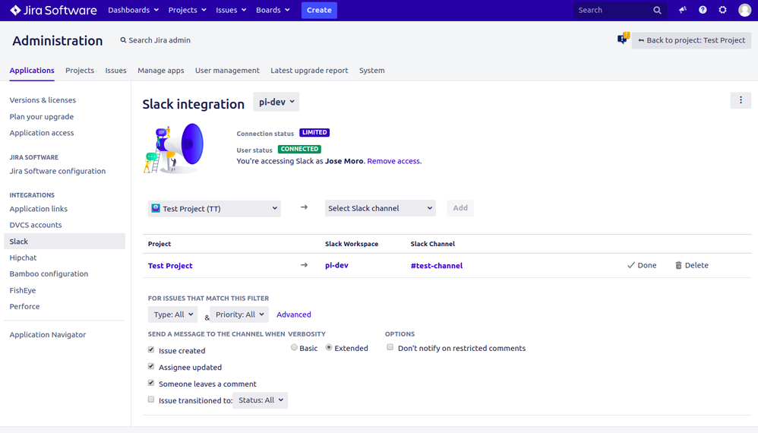Switch to the Manage apps tab
This screenshot has height=433, width=758.
(161, 71)
